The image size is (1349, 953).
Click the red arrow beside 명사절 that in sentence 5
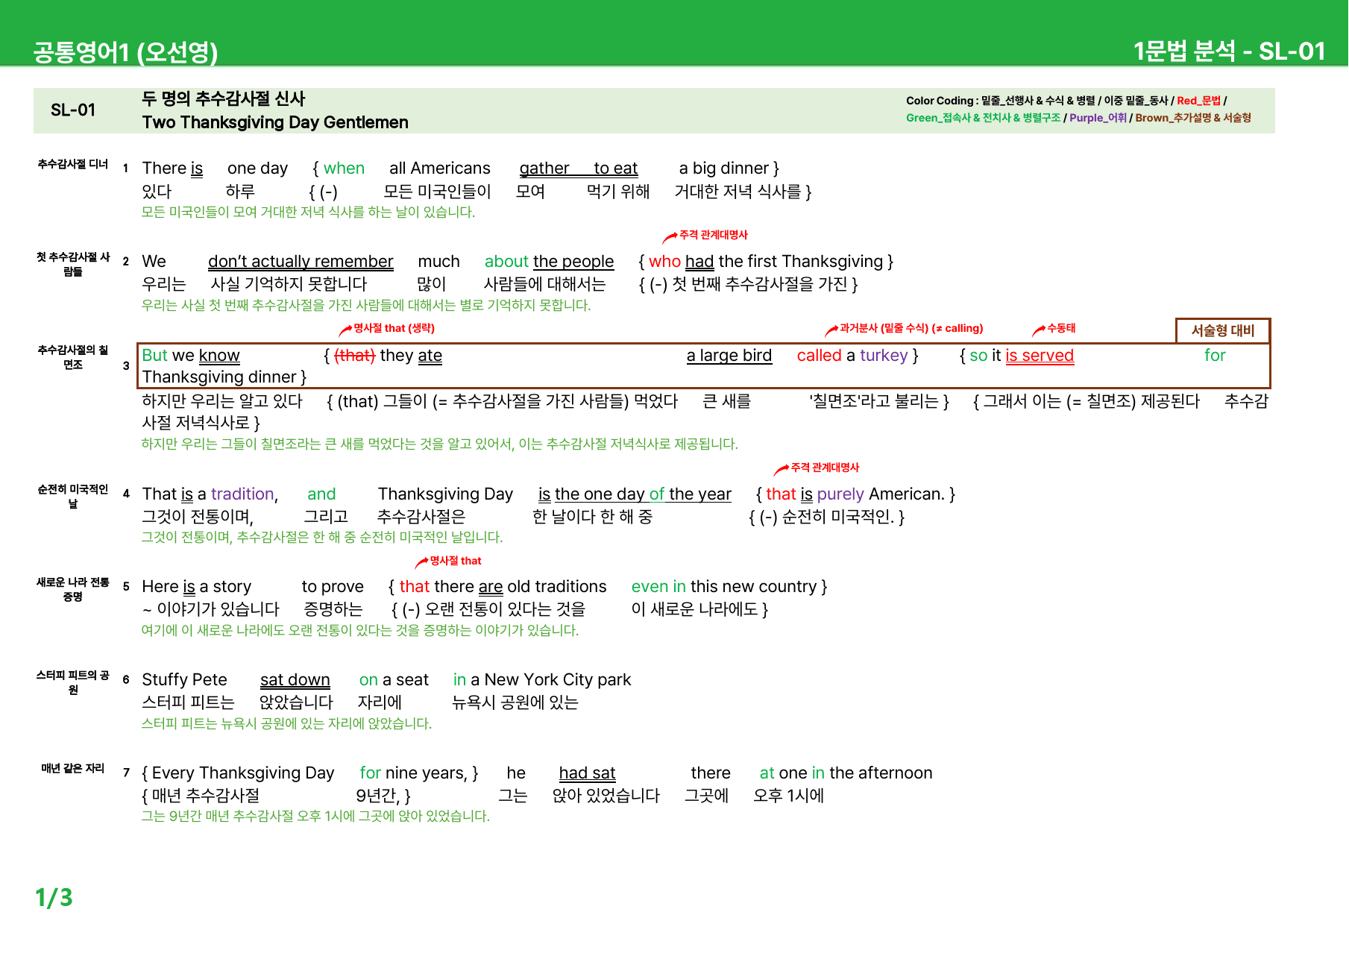tap(422, 562)
